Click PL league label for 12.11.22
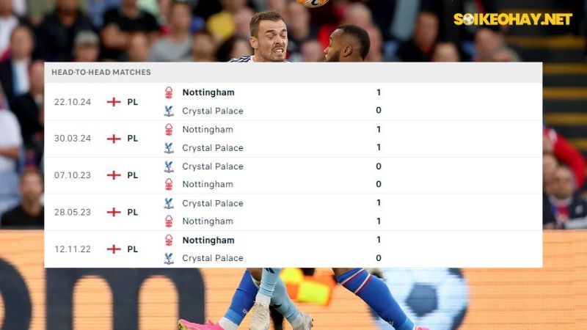Screen dimensions: 587x330 pos(133,249)
